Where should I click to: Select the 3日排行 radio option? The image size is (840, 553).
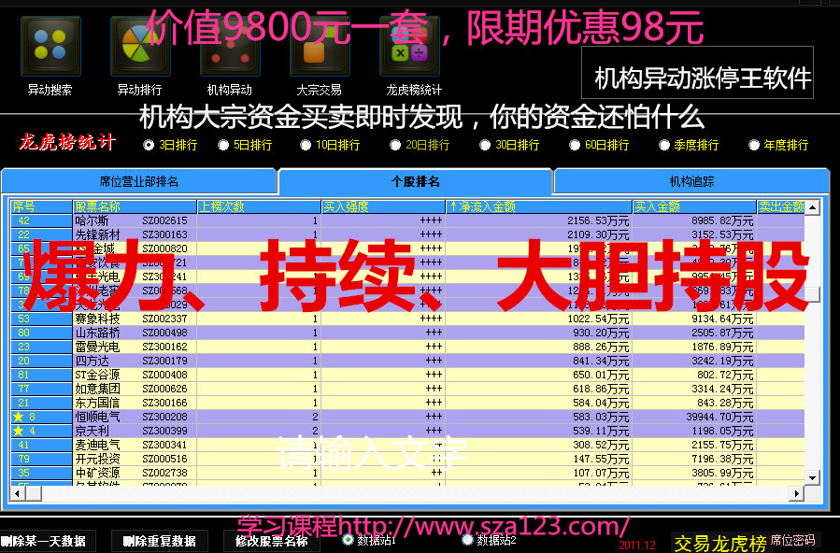pos(149,145)
